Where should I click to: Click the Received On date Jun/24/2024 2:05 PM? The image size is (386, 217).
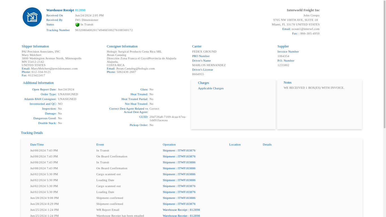(89, 15)
